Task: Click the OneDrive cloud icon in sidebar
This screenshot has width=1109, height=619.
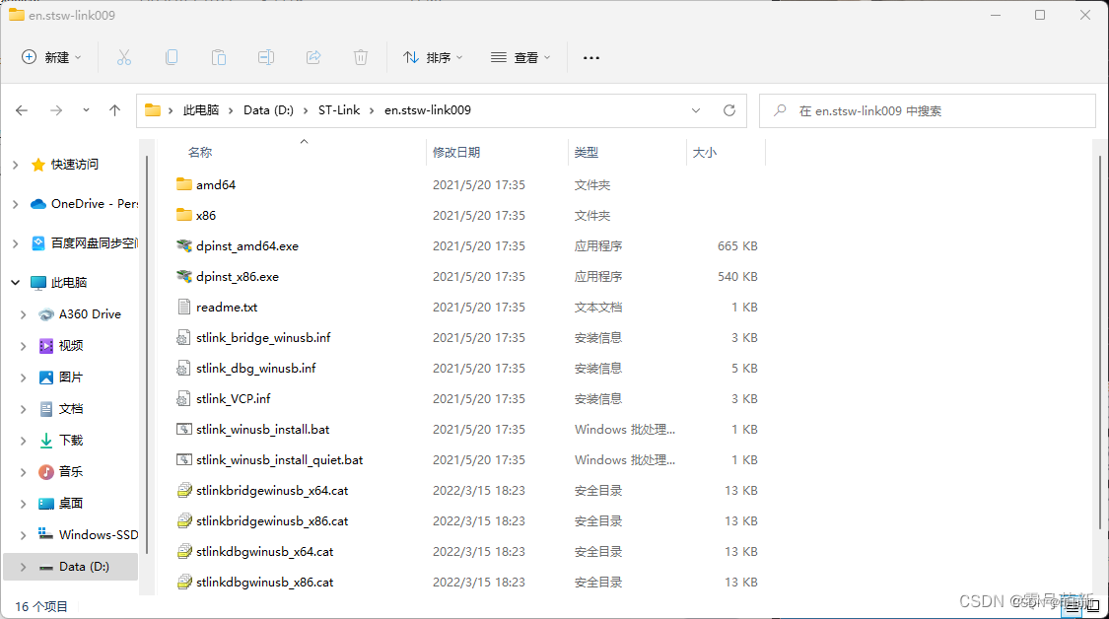Action: 38,204
